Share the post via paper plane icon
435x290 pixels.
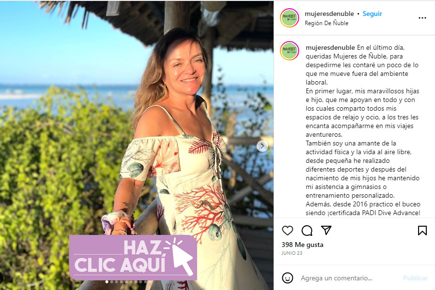click(326, 231)
